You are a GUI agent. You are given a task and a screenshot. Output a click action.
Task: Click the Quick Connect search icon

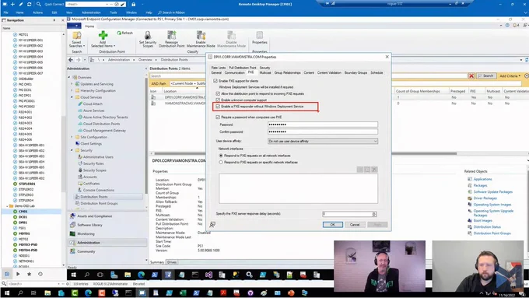click(x=39, y=4)
